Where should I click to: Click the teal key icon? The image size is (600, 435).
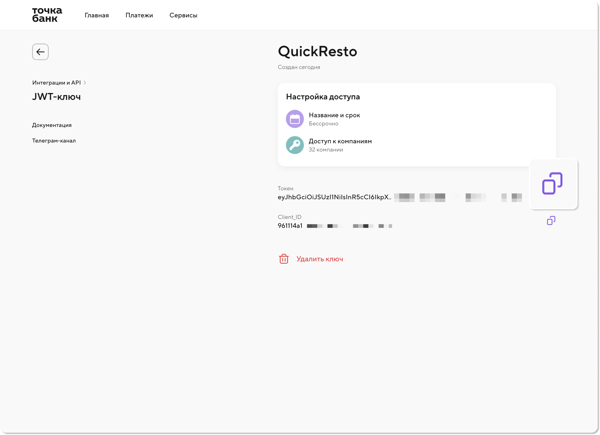point(295,145)
